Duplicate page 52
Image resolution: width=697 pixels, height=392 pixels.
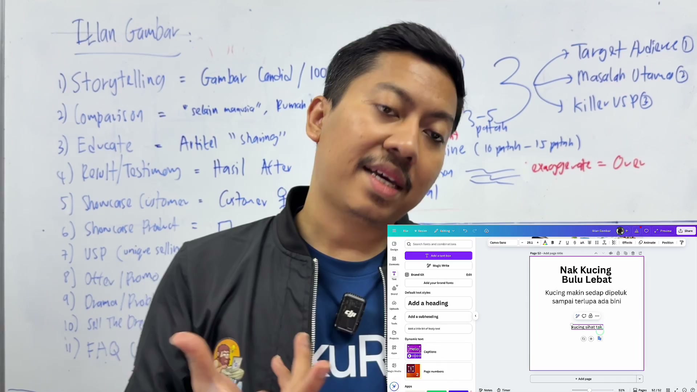[x=625, y=253]
